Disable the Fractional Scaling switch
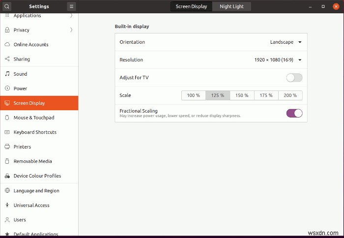The image size is (344, 238). (x=294, y=113)
